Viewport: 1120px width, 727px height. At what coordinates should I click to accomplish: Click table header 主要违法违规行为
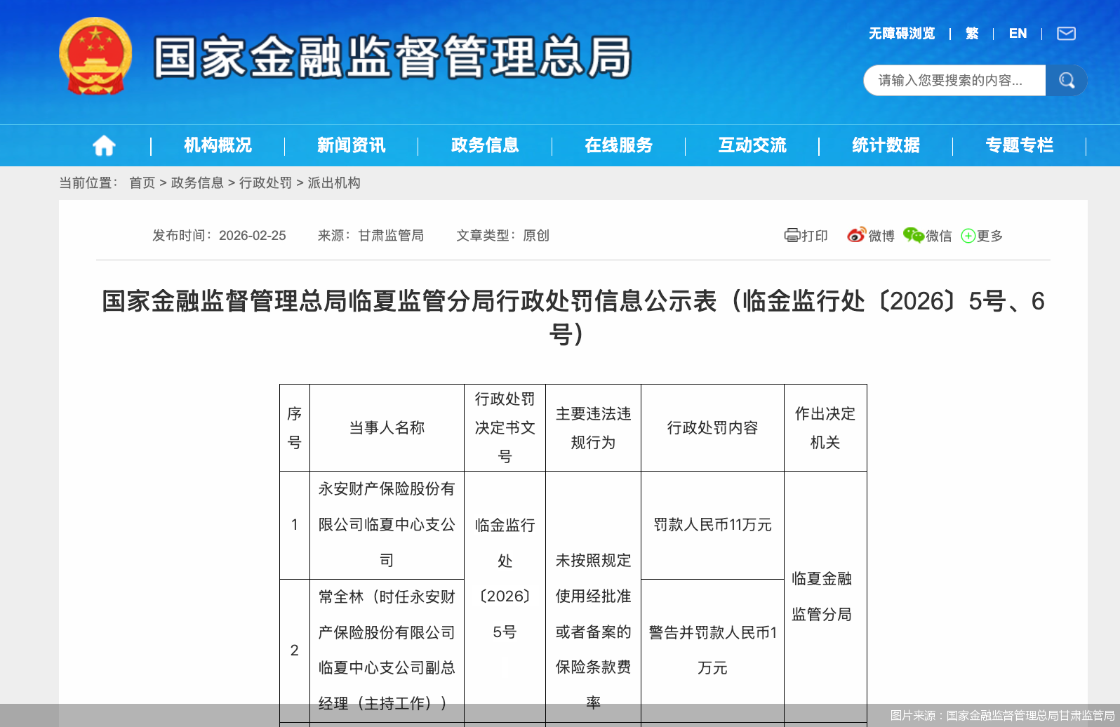[593, 428]
